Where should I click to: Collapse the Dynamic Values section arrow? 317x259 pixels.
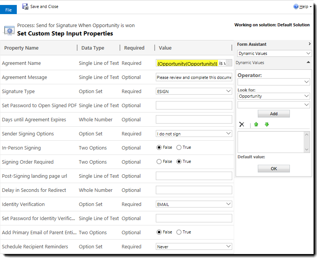(x=308, y=62)
